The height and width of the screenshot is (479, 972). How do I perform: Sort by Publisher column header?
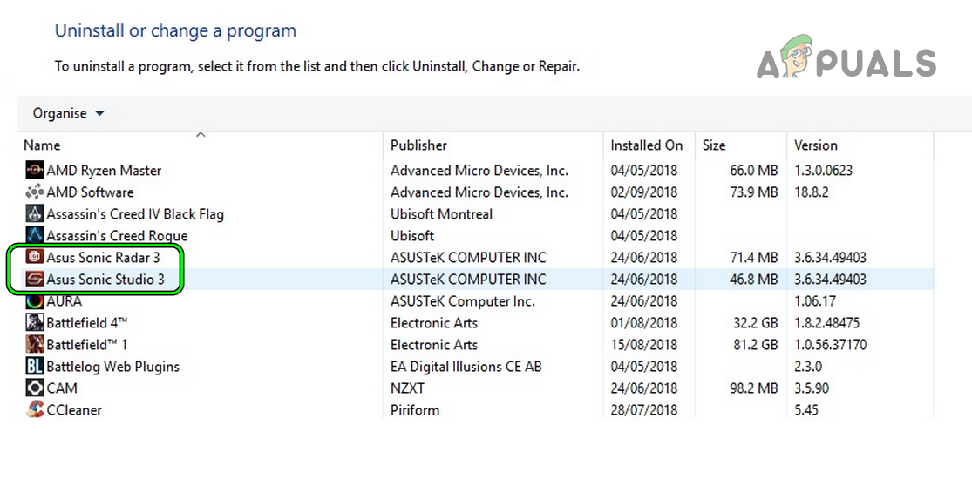418,145
